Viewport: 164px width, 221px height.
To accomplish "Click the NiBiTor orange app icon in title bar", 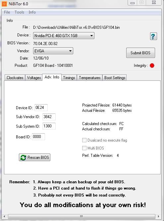I will 4,4.
